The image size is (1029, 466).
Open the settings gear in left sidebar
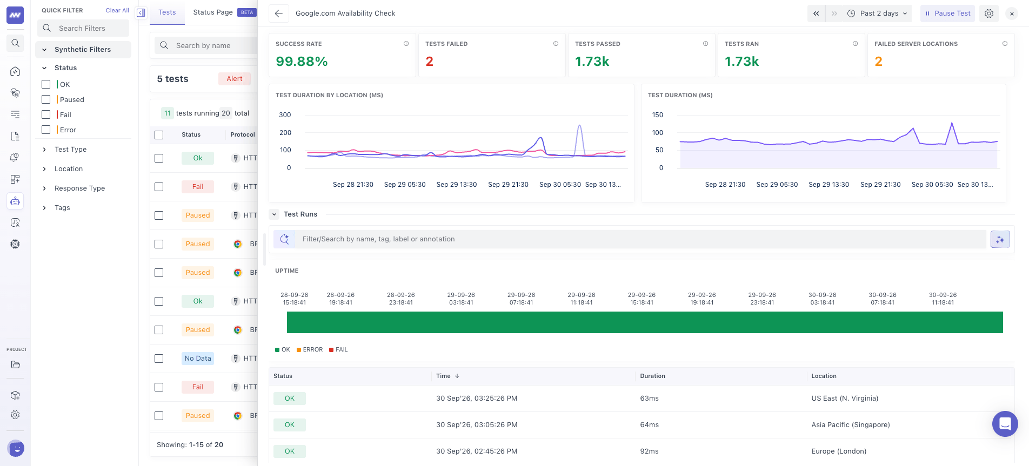(15, 415)
